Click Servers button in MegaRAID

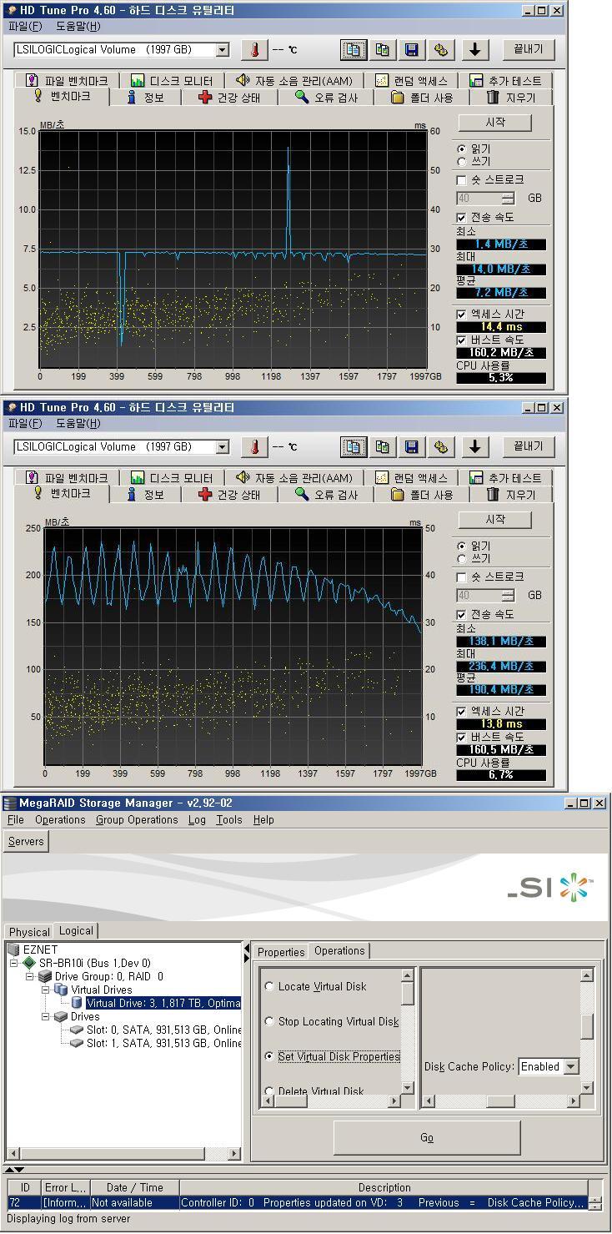(x=26, y=842)
